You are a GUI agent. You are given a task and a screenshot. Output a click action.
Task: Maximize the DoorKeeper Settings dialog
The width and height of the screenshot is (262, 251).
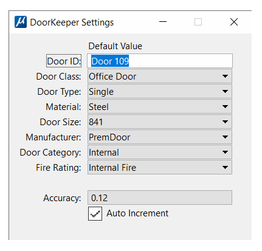click(198, 22)
